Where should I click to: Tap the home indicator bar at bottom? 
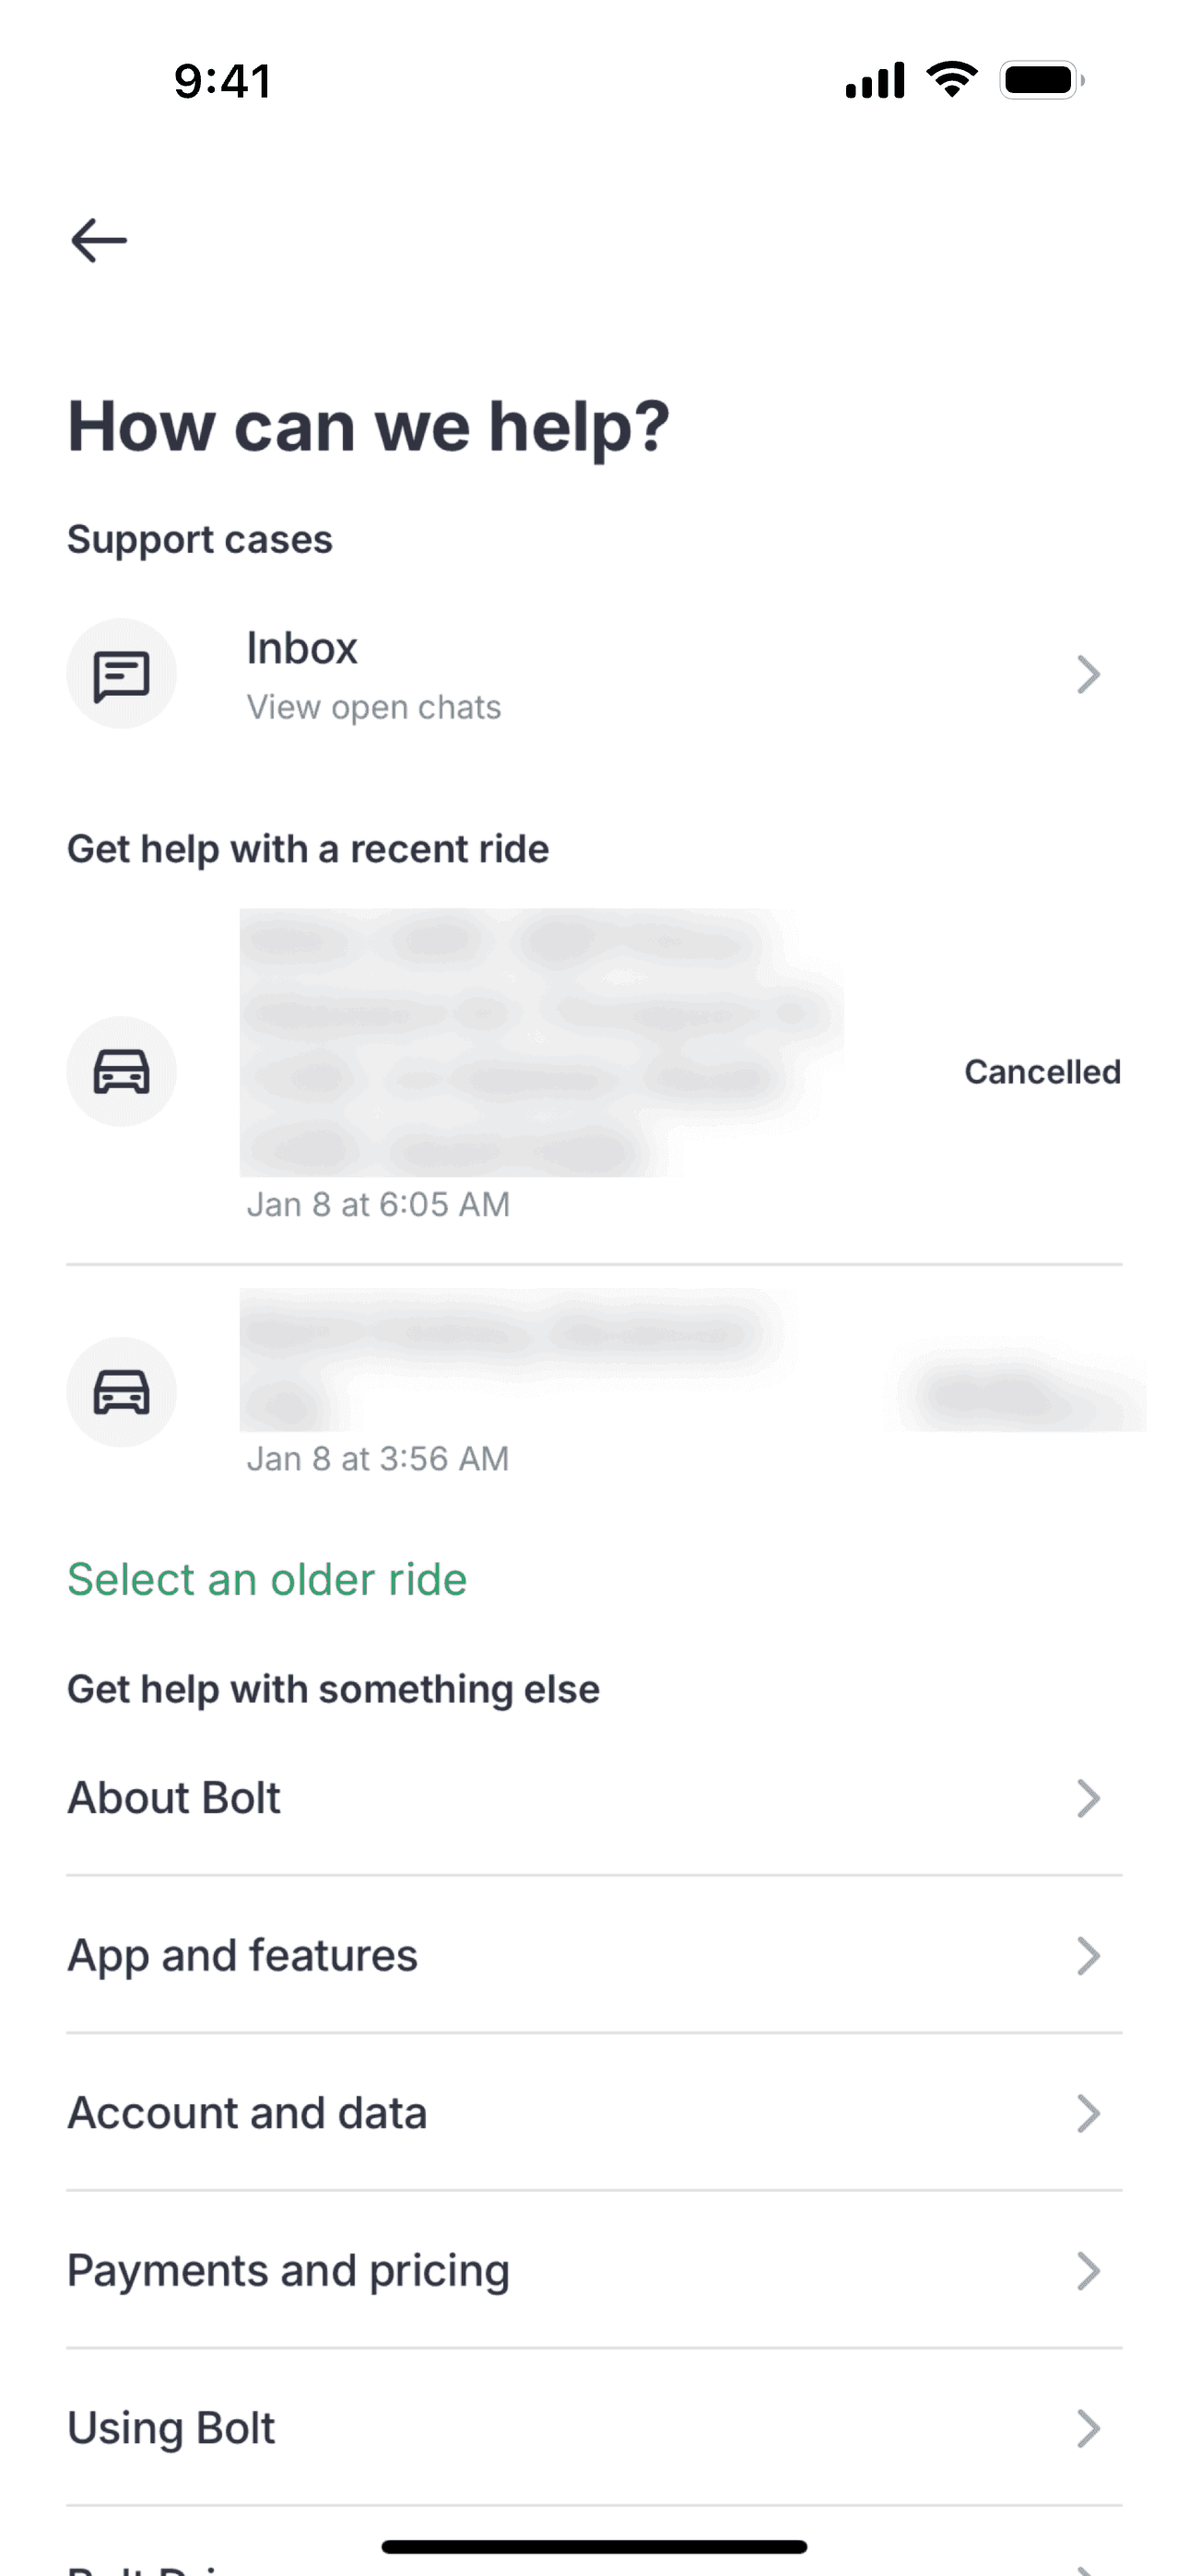click(594, 2546)
